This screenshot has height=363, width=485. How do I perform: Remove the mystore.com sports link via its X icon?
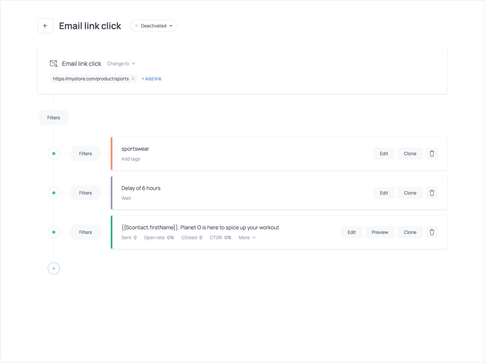(x=133, y=79)
